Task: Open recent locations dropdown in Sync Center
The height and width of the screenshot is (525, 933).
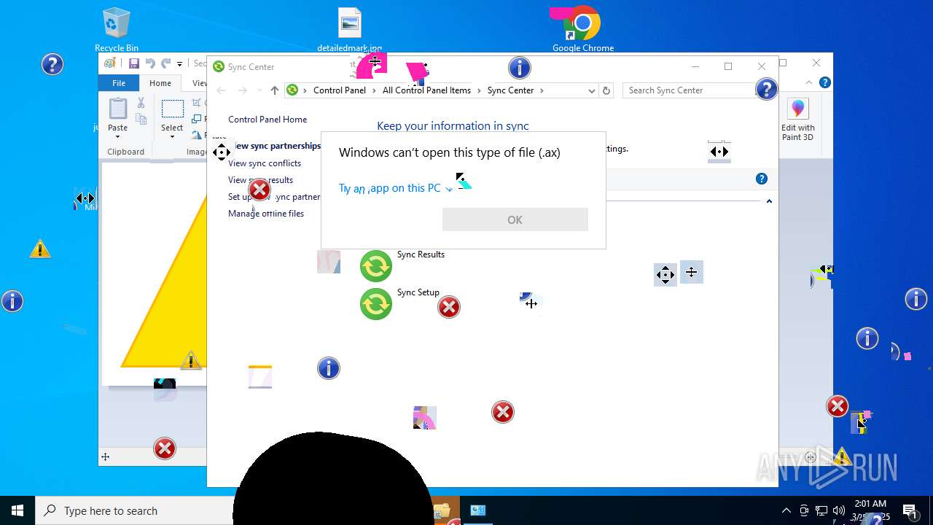Action: click(x=259, y=90)
